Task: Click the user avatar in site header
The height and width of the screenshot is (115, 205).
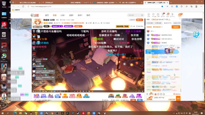Action: click(x=180, y=15)
